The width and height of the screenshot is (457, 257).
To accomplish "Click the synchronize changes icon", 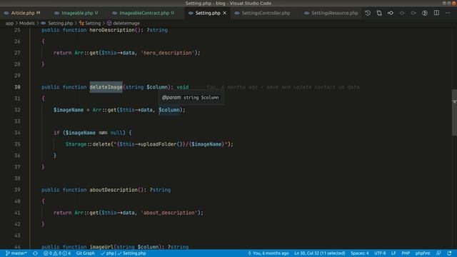I will (35, 253).
